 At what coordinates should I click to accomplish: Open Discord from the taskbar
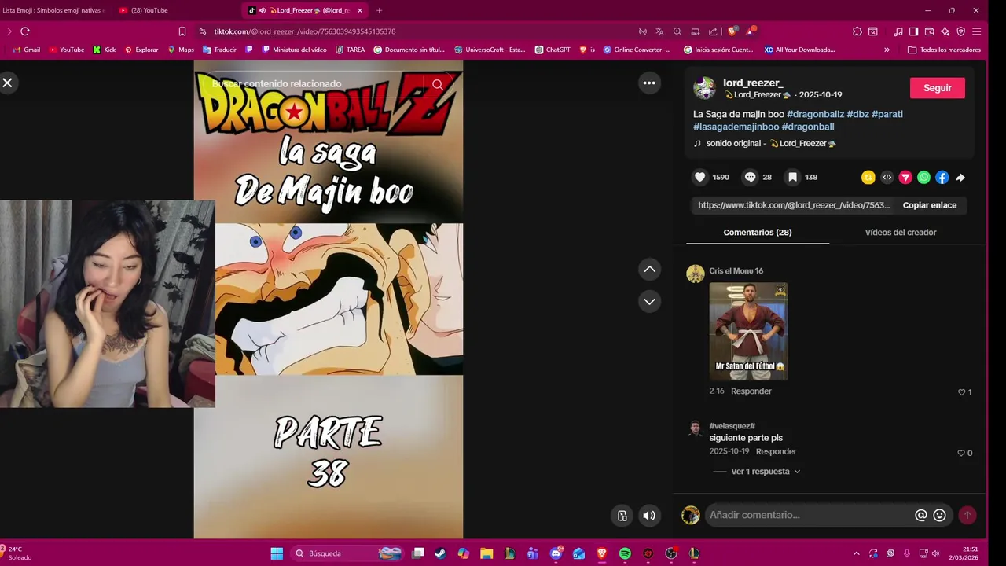pyautogui.click(x=556, y=553)
